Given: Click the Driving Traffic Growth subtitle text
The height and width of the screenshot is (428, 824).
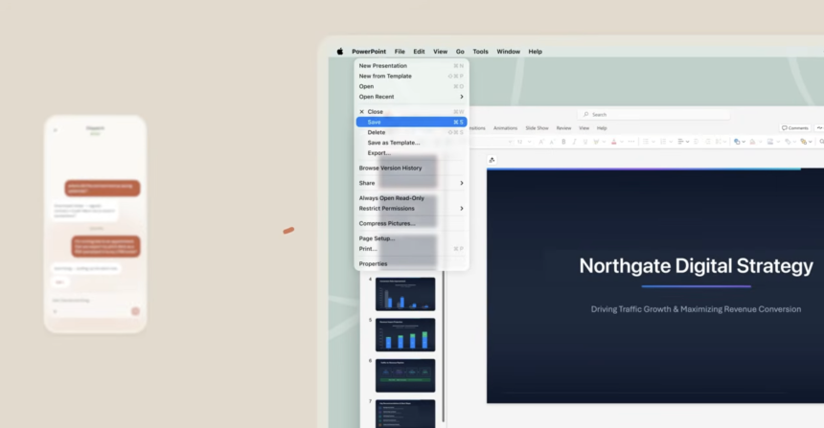Looking at the screenshot, I should 696,309.
